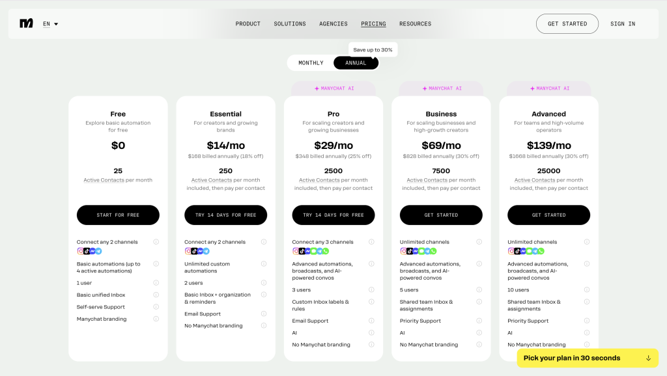Click Active Contacts link in Business plan

[x=427, y=180]
